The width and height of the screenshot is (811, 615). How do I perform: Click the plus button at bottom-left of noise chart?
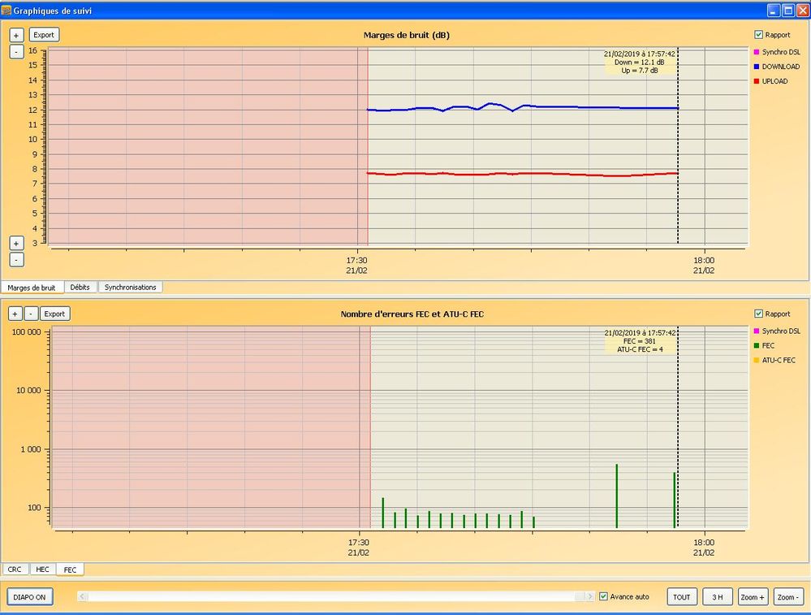(16, 244)
